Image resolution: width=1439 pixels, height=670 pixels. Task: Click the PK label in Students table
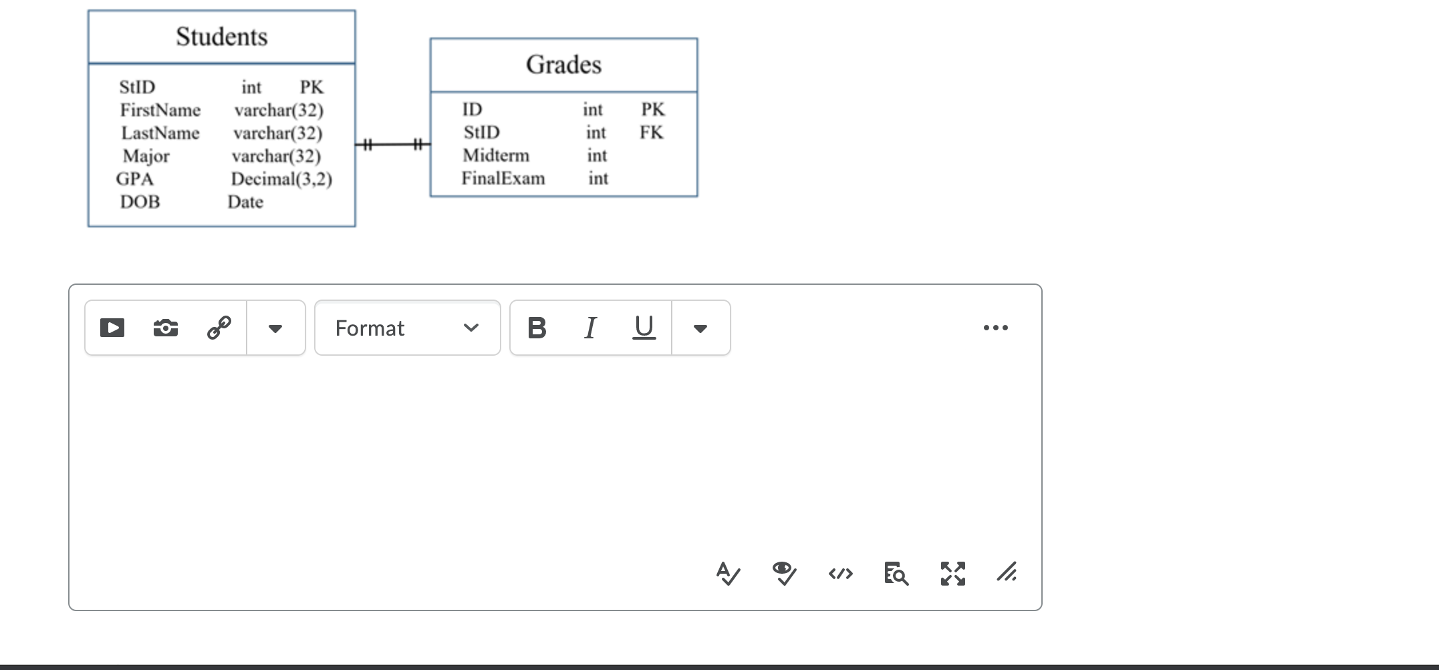311,88
